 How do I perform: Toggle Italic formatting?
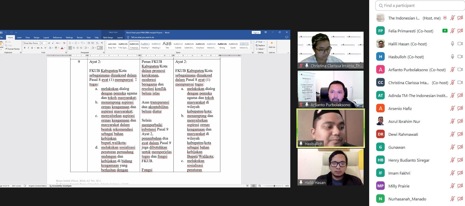click(28, 48)
